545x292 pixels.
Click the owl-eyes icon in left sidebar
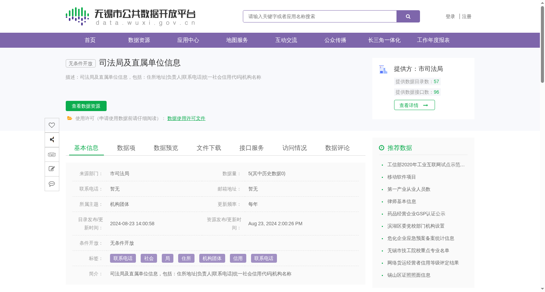click(x=52, y=154)
